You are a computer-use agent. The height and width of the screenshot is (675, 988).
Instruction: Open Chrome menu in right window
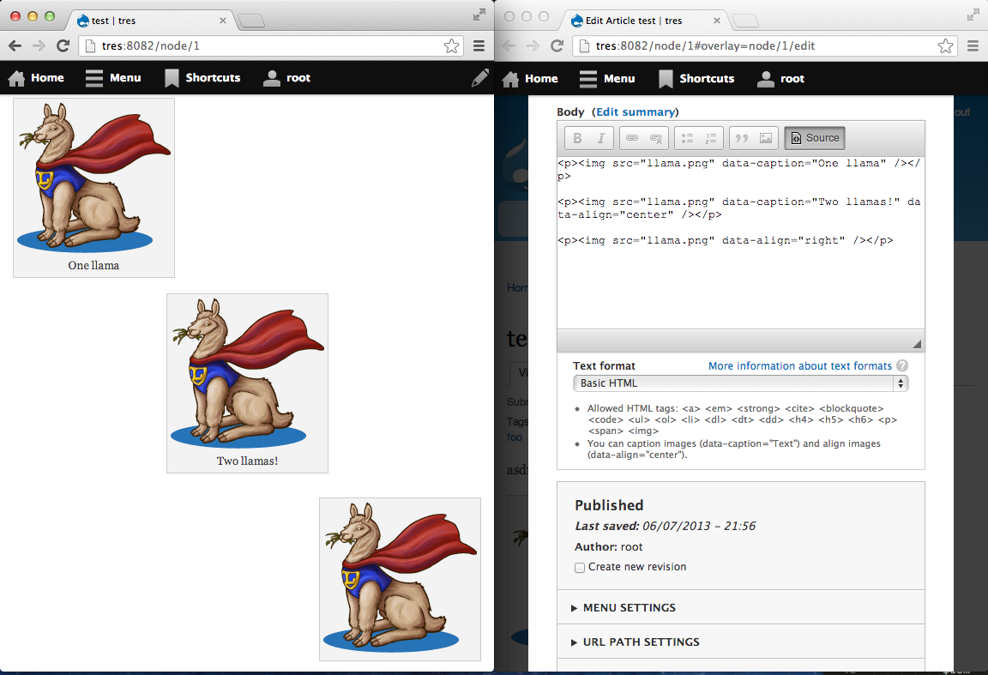click(x=973, y=45)
